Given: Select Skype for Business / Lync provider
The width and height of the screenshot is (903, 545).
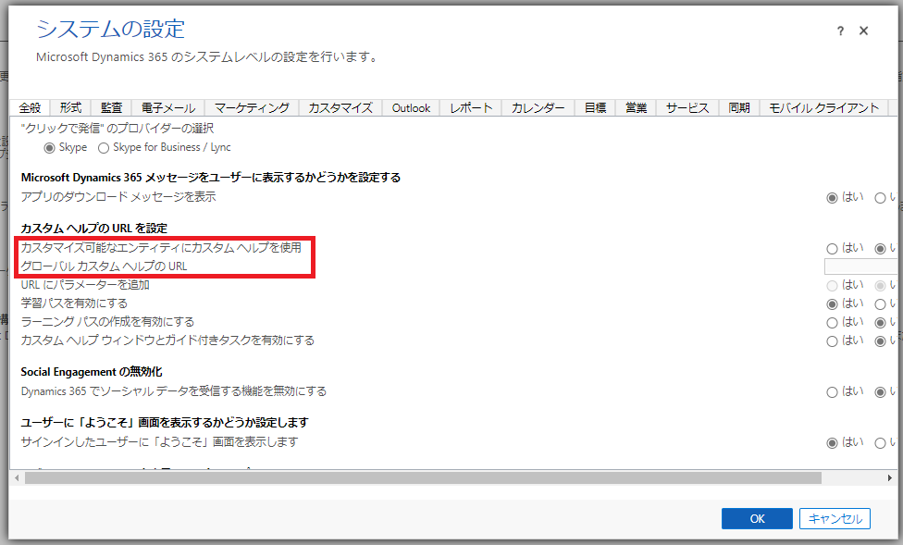Looking at the screenshot, I should tap(104, 148).
